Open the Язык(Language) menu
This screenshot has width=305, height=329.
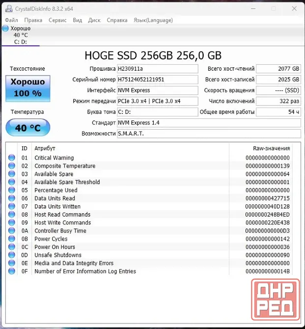click(153, 20)
